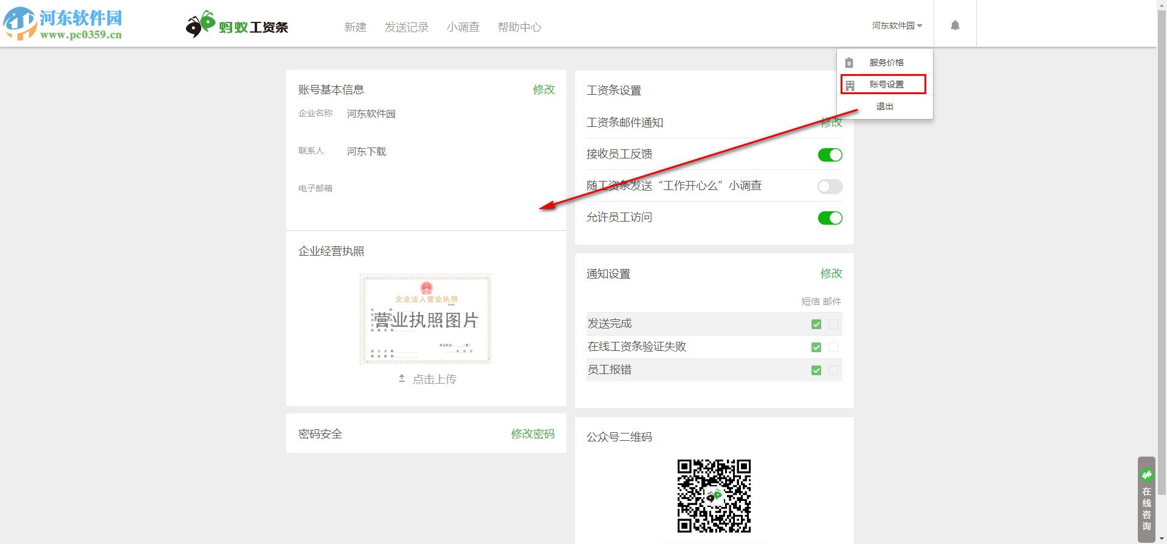The height and width of the screenshot is (544, 1167).
Task: Click 修改 for 通知设置
Action: (x=831, y=273)
